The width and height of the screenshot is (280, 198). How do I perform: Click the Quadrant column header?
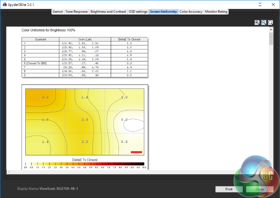click(40, 39)
